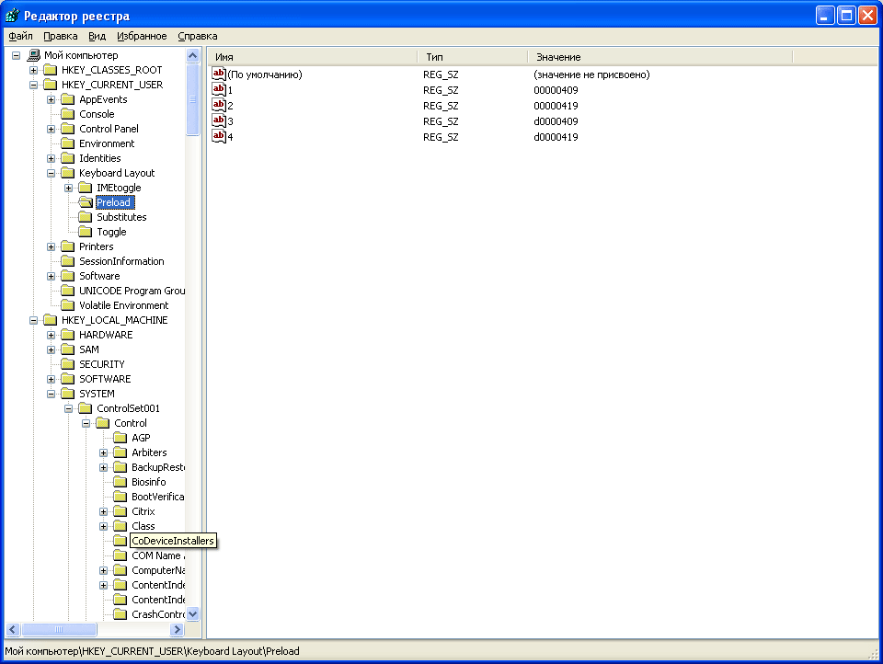Viewport: 883px width, 664px height.
Task: Select the default value's REG_SZ icon
Action: tap(219, 74)
